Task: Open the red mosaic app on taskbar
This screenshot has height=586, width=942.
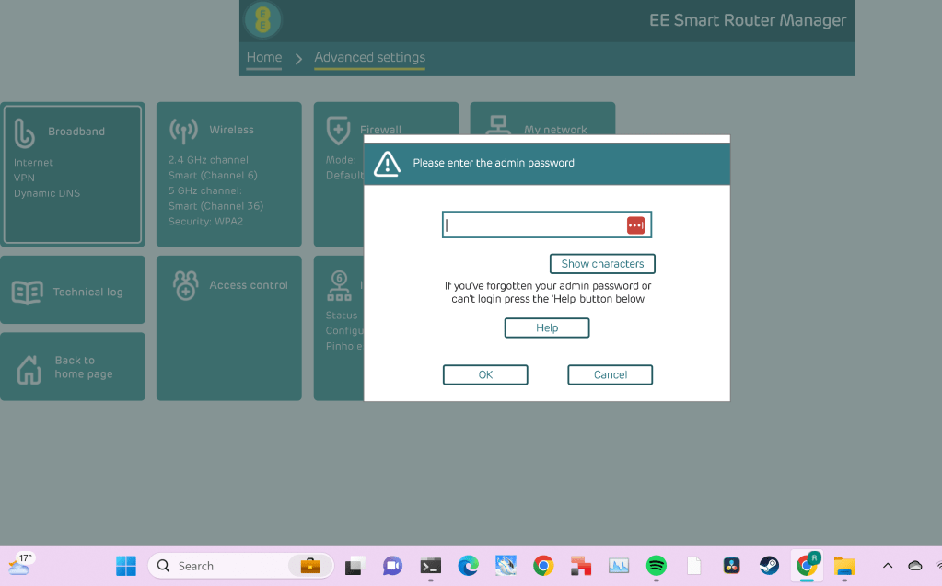Action: pos(580,566)
